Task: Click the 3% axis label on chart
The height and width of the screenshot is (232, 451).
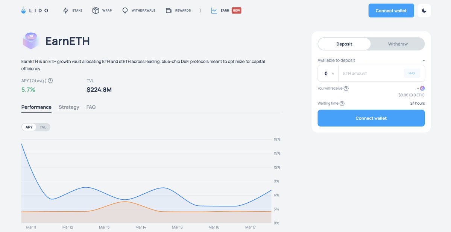Action: click(x=276, y=209)
